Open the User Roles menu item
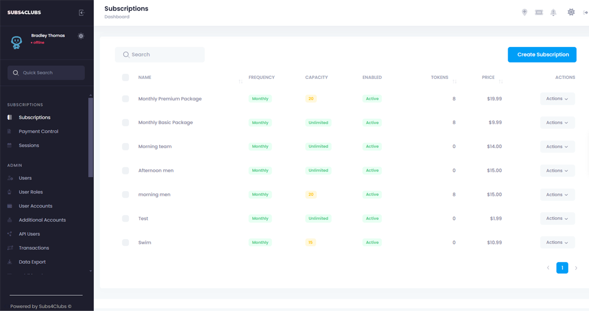The width and height of the screenshot is (589, 311). click(31, 192)
